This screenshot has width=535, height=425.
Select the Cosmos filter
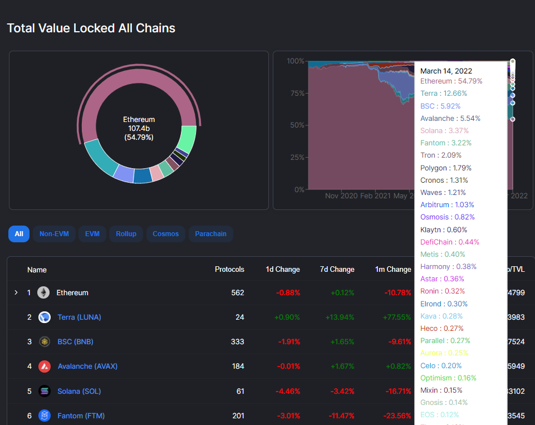(x=165, y=234)
